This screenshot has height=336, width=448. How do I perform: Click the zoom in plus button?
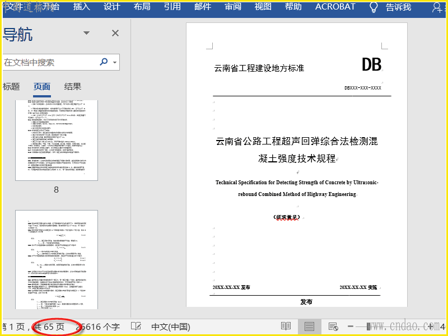[431, 326]
